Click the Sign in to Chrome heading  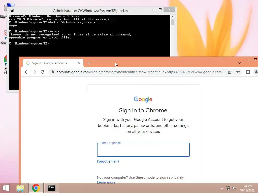(x=143, y=110)
